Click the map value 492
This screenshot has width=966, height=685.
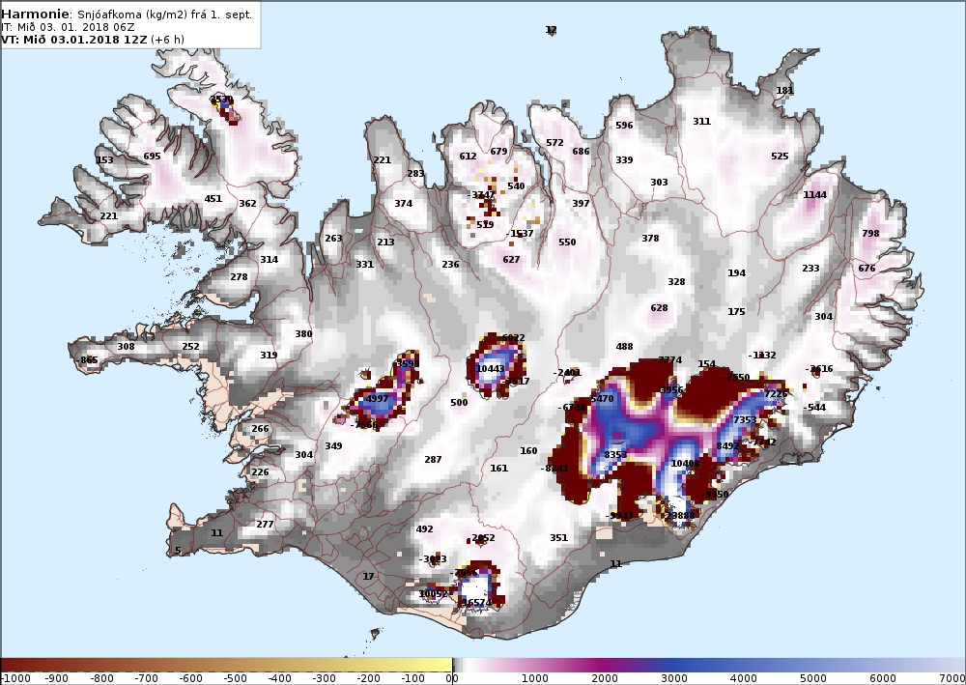[424, 528]
